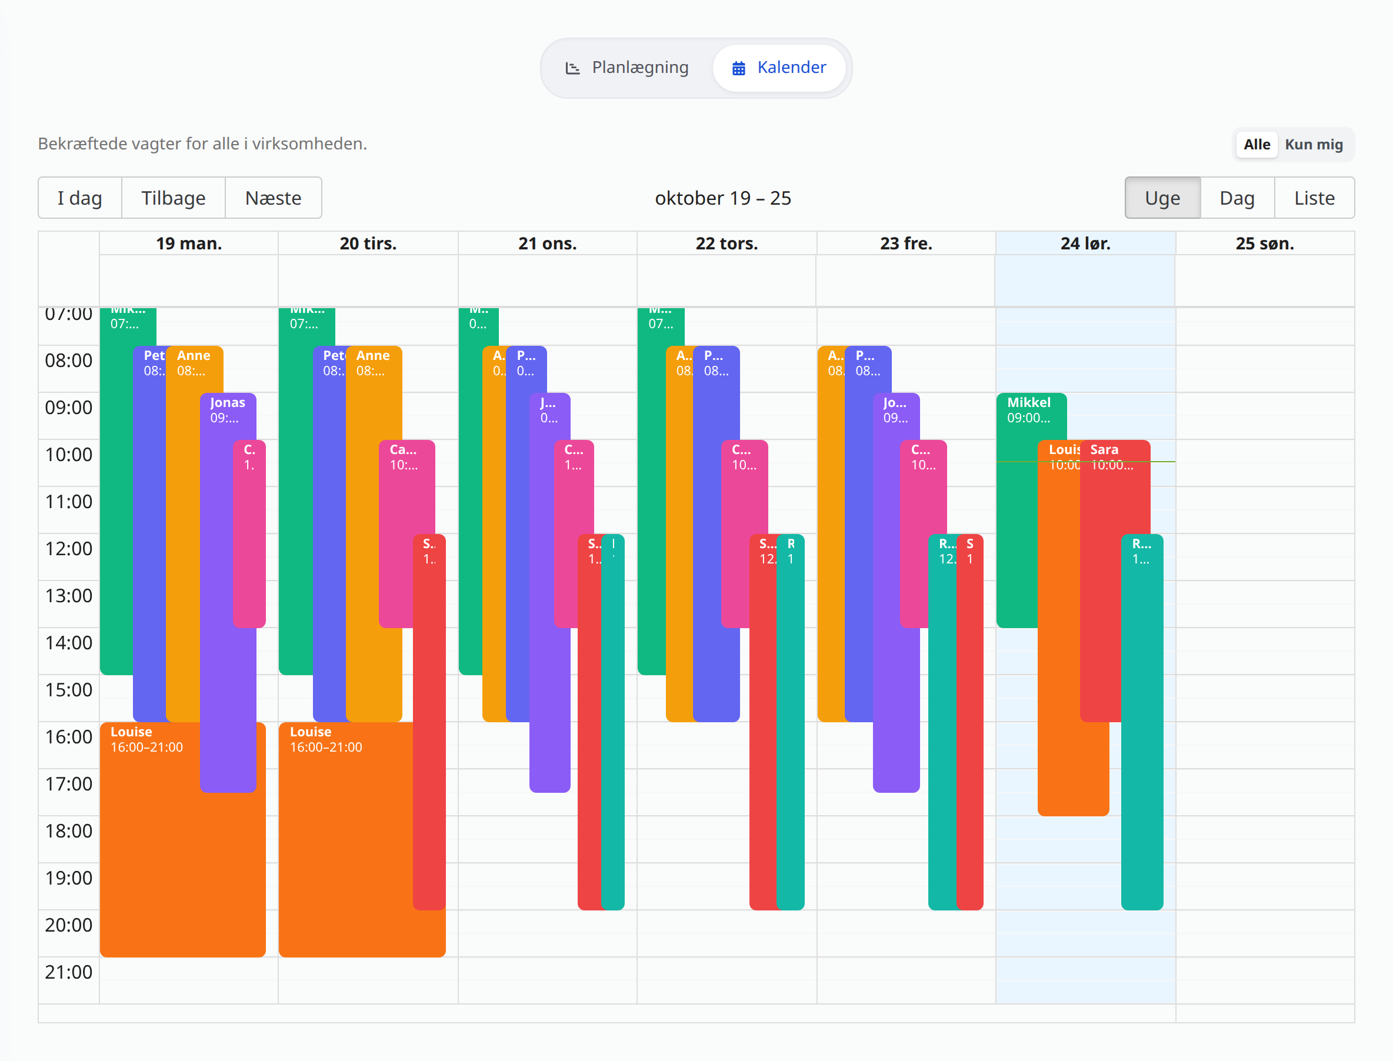This screenshot has height=1061, width=1393.
Task: Go to today with I dag
Action: coord(79,198)
